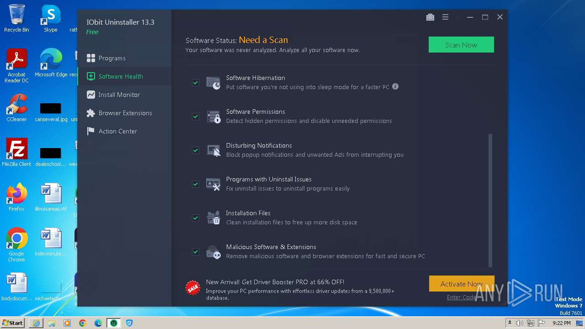Open Internet Explorer in taskbar
This screenshot has width=585, height=329.
click(36, 323)
